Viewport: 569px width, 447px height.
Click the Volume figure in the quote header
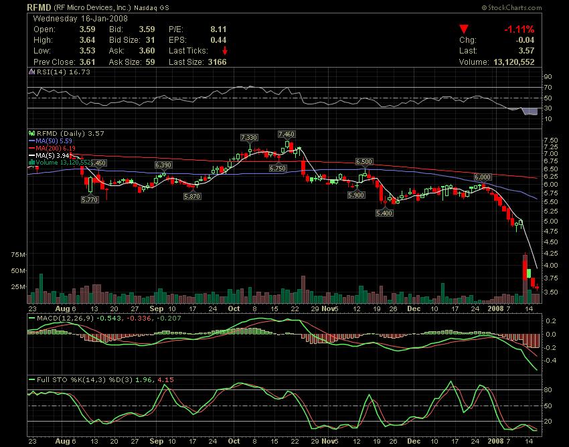tap(514, 62)
